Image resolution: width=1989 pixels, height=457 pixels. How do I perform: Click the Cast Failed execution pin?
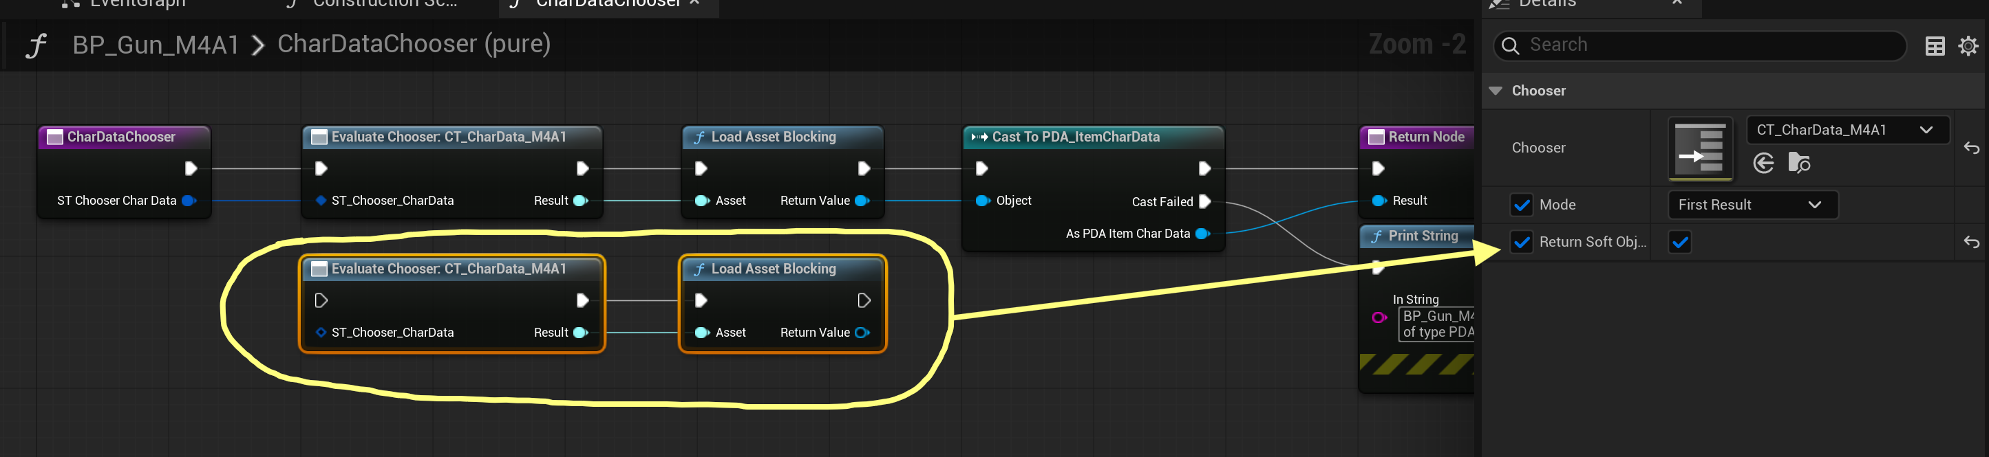pos(1204,201)
